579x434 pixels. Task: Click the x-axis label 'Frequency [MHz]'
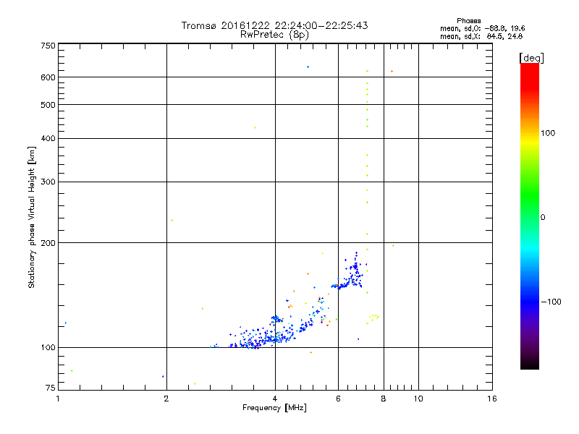click(274, 408)
